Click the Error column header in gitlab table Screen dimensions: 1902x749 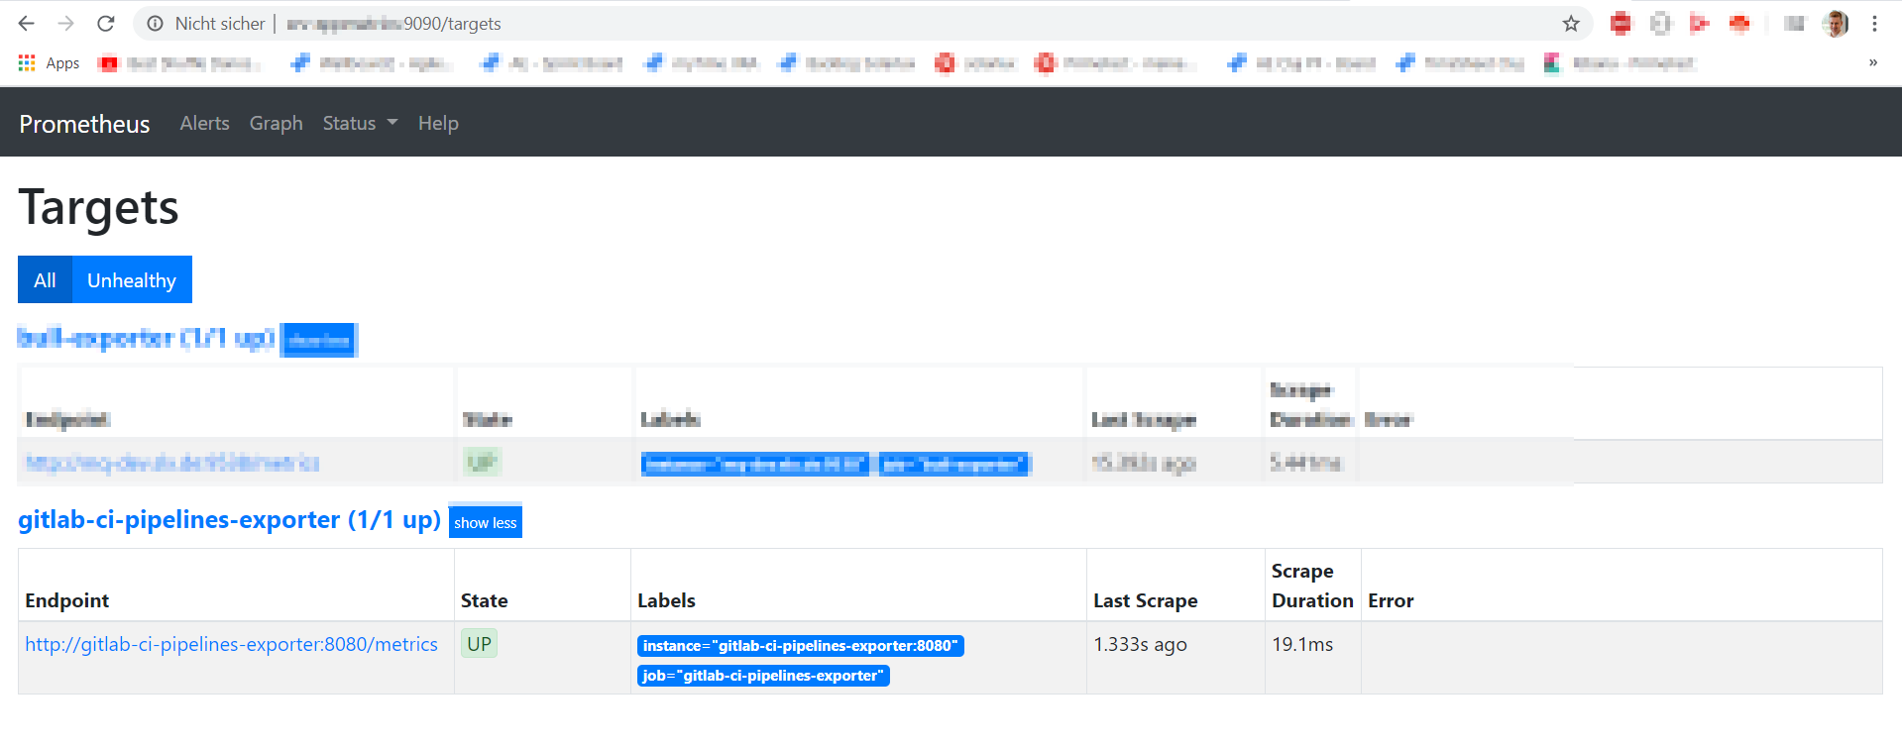(x=1391, y=600)
